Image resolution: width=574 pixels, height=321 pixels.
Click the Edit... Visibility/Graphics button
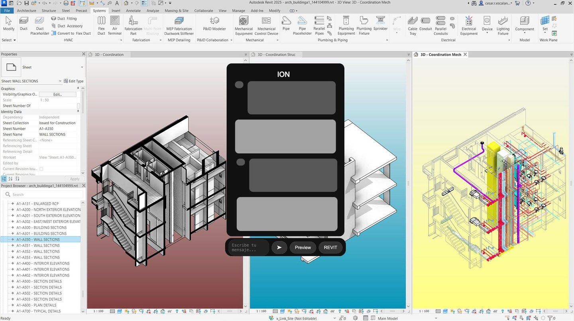click(57, 94)
